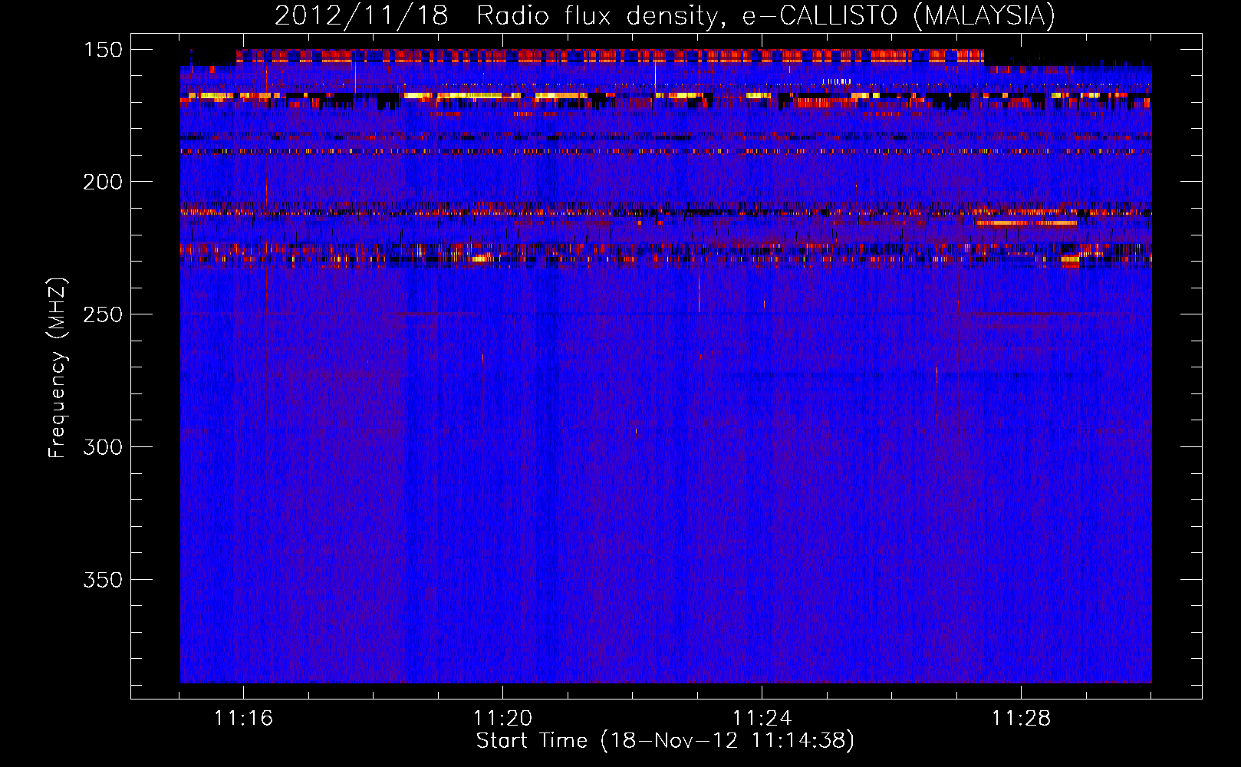Click the 150 frequency tick label
Image resolution: width=1241 pixels, height=767 pixels.
(103, 50)
